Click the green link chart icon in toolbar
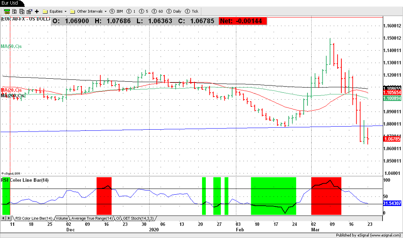This screenshot has height=238, width=403. (x=7, y=11)
